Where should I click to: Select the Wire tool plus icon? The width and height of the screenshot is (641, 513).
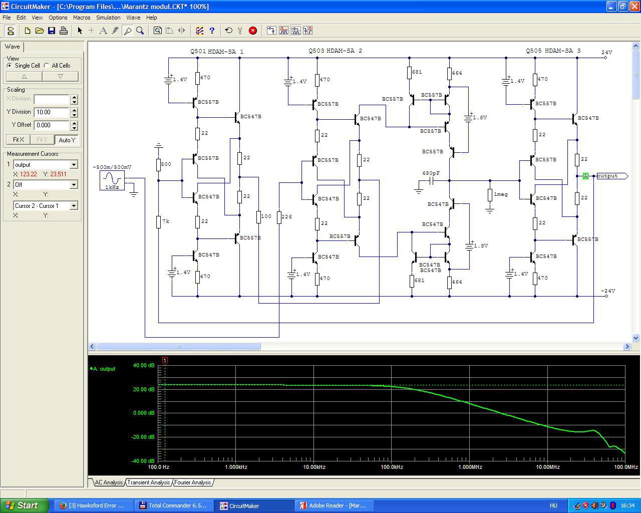coord(92,31)
